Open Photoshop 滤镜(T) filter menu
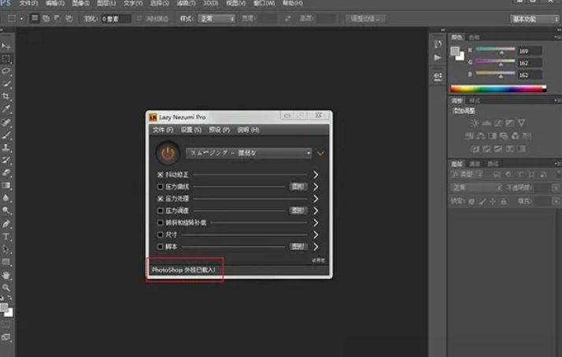The image size is (562, 357). point(187,3)
